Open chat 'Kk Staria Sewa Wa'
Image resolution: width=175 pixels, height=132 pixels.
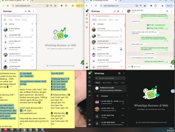(x=19, y=30)
